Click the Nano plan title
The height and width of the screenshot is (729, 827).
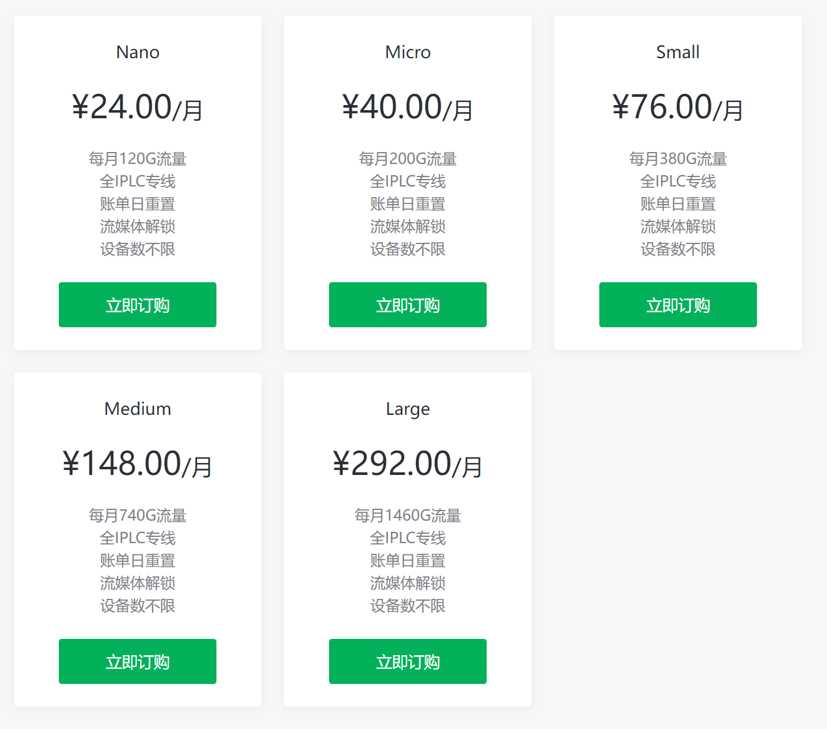coord(138,52)
